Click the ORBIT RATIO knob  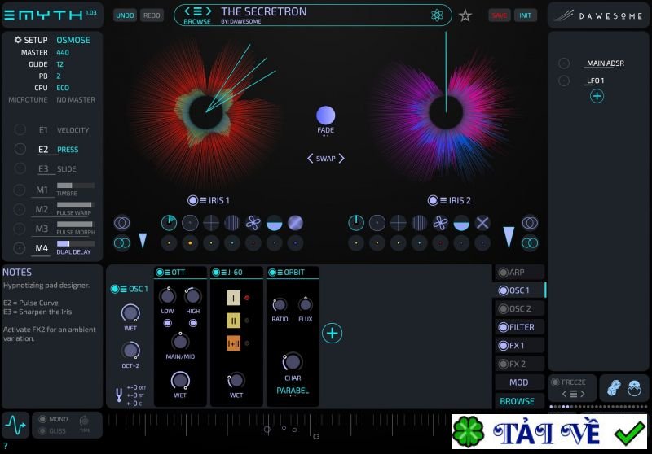click(x=280, y=305)
